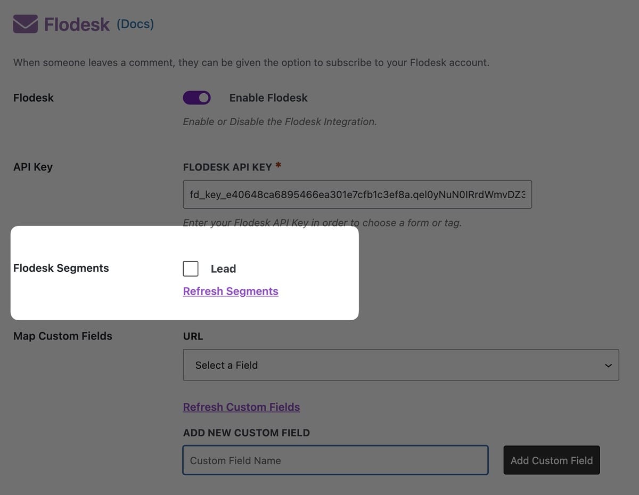Select the Flodesk Segments section label
Image resolution: width=639 pixels, height=495 pixels.
61,268
